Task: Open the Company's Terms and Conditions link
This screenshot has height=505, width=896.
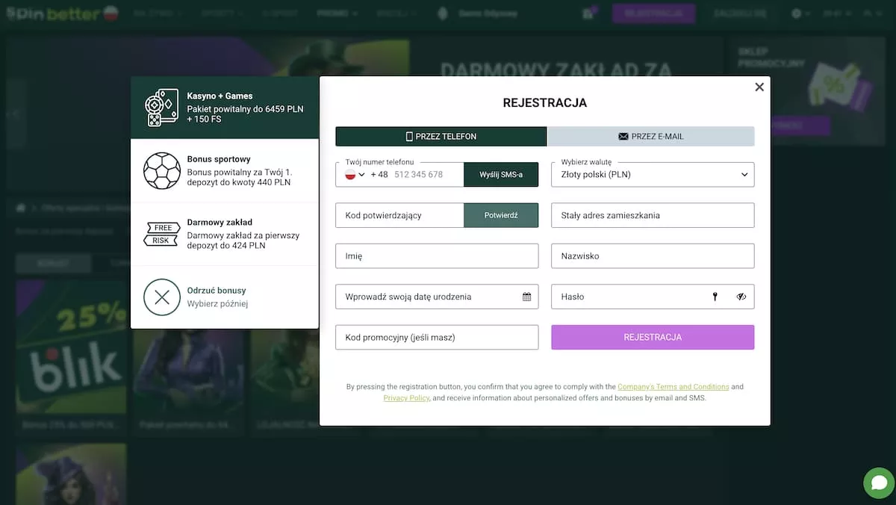Action: click(x=673, y=387)
